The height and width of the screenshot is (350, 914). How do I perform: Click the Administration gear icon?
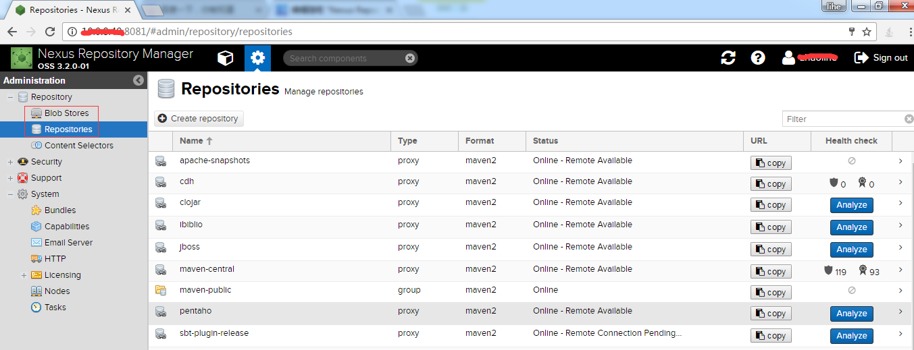click(x=257, y=58)
